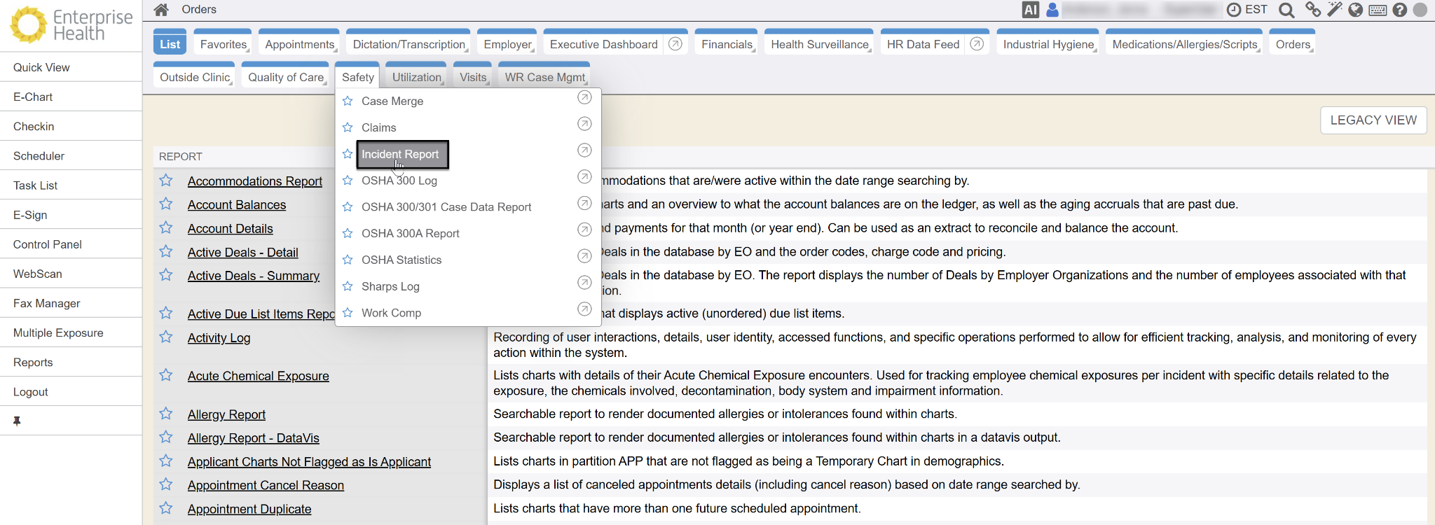Image resolution: width=1435 pixels, height=525 pixels.
Task: Open the help question mark icon
Action: pos(1399,10)
